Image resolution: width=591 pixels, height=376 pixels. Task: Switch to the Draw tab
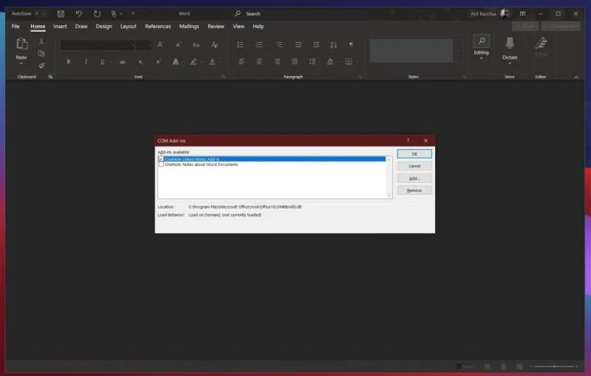[81, 27]
